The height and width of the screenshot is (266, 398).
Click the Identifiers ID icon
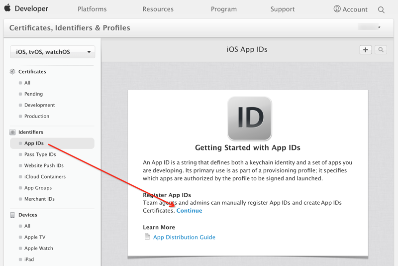point(12,132)
